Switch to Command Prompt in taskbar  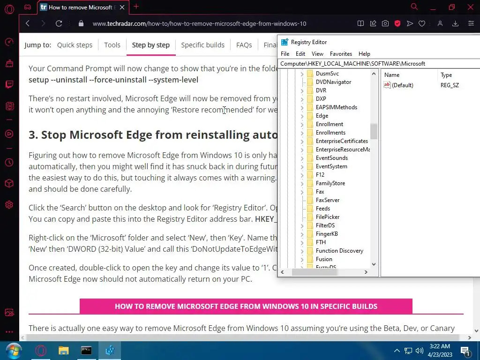click(86, 351)
